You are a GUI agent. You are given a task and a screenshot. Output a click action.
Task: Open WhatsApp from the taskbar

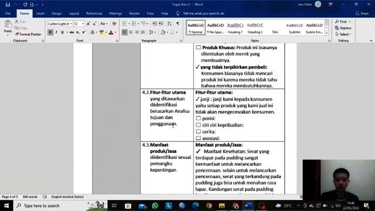pos(155,206)
